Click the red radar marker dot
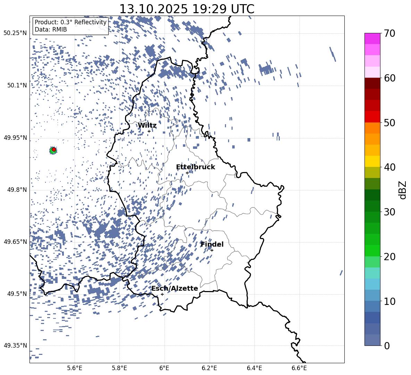 coord(54,150)
